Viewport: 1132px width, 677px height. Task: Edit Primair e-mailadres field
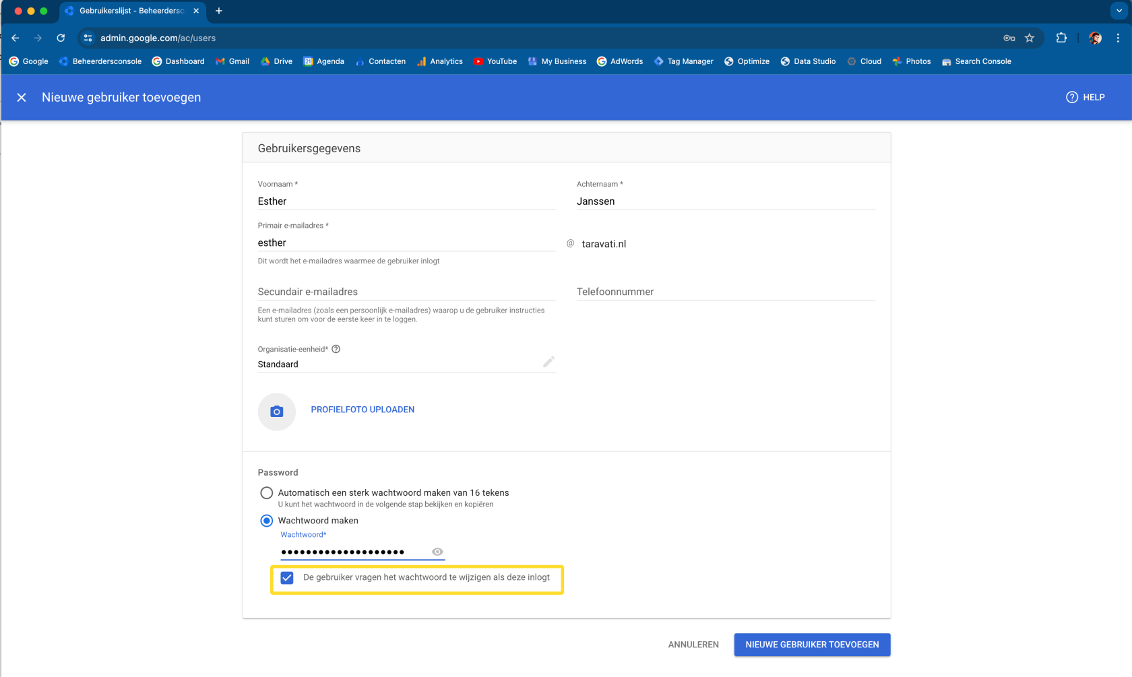(407, 243)
